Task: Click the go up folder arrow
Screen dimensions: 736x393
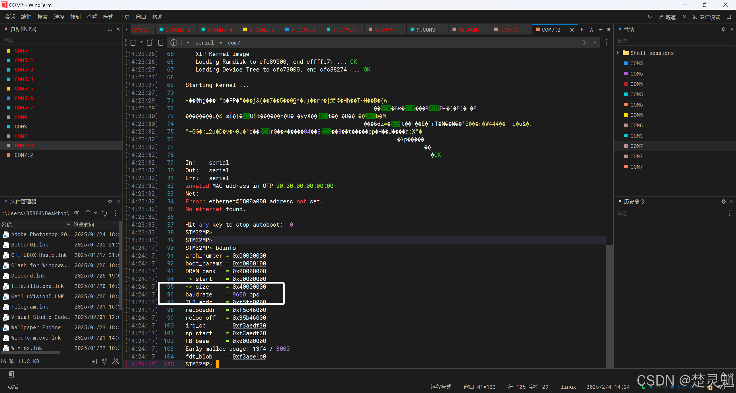Action: click(x=88, y=213)
